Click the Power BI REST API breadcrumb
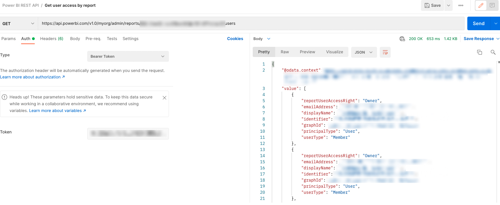500x205 pixels. tap(20, 5)
